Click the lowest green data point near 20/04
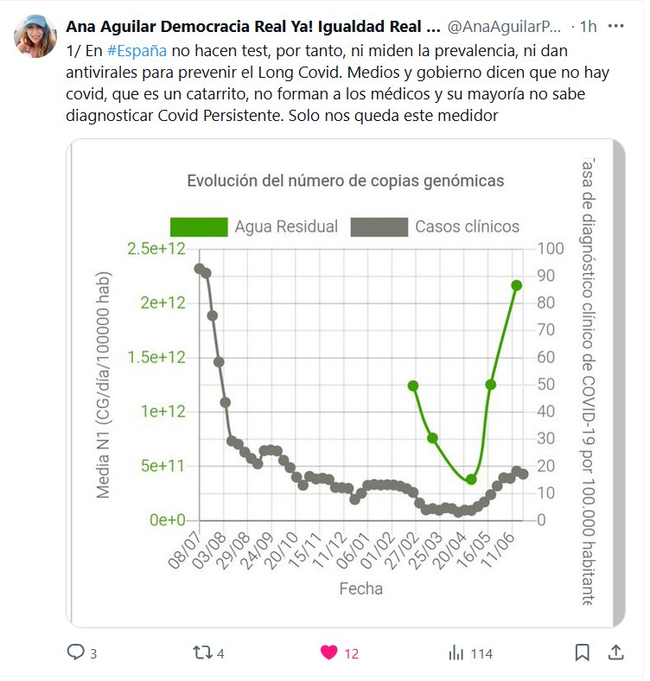Viewport: 650px width, 681px height. [471, 479]
